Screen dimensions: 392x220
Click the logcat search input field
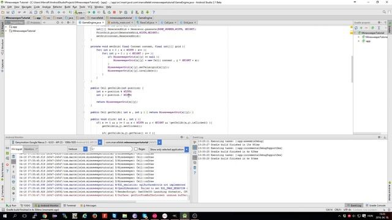point(111,149)
